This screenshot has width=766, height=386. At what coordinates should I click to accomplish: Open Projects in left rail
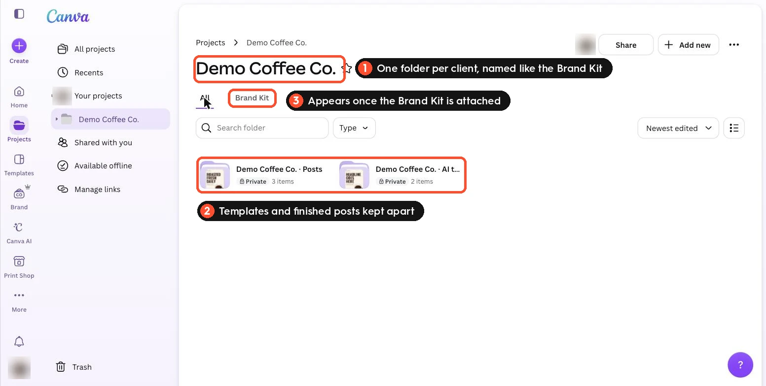click(19, 130)
